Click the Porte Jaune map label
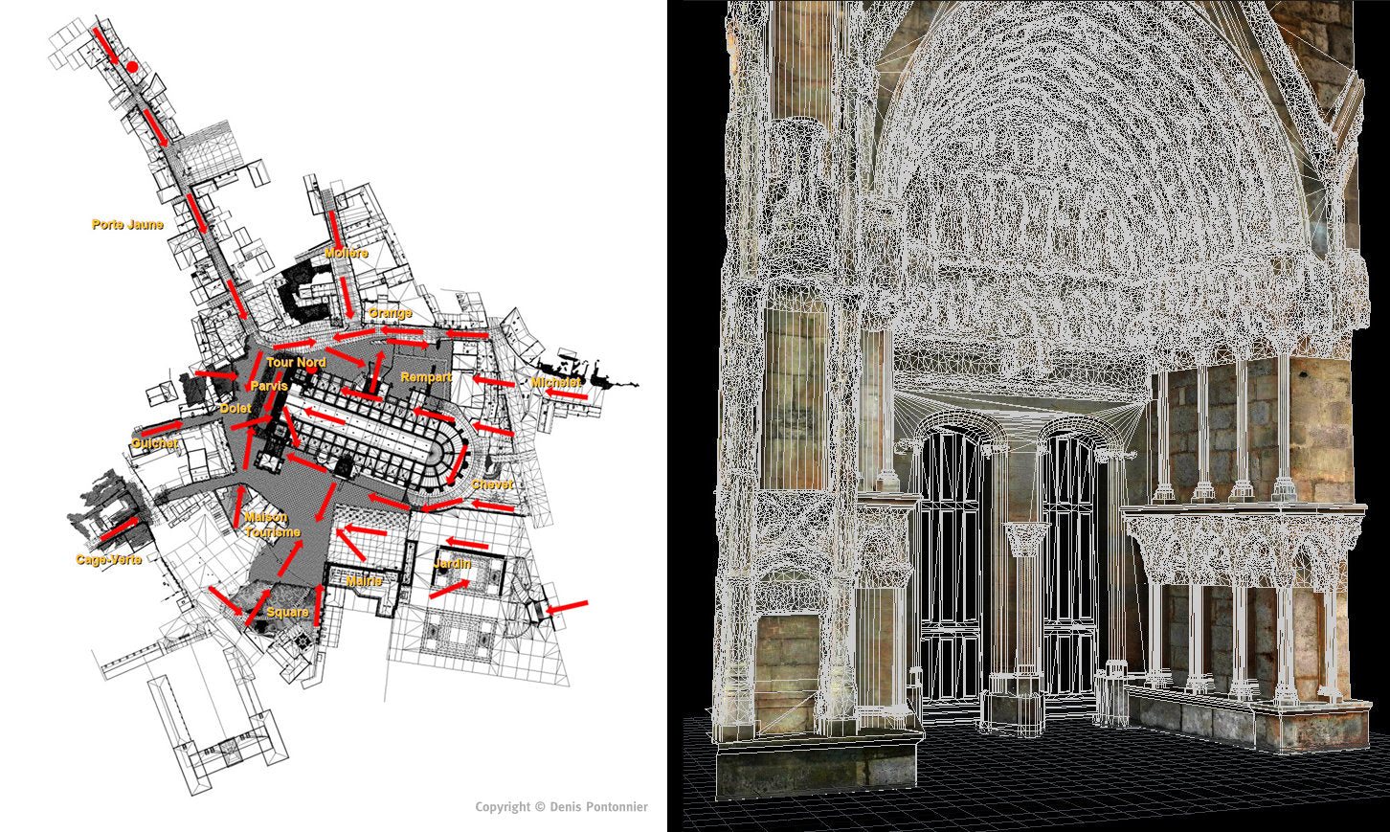1390x832 pixels. pyautogui.click(x=127, y=225)
